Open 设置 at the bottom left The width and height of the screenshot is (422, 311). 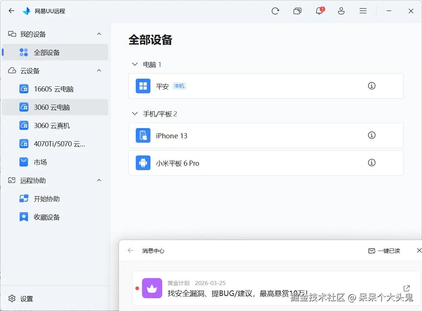click(x=20, y=299)
